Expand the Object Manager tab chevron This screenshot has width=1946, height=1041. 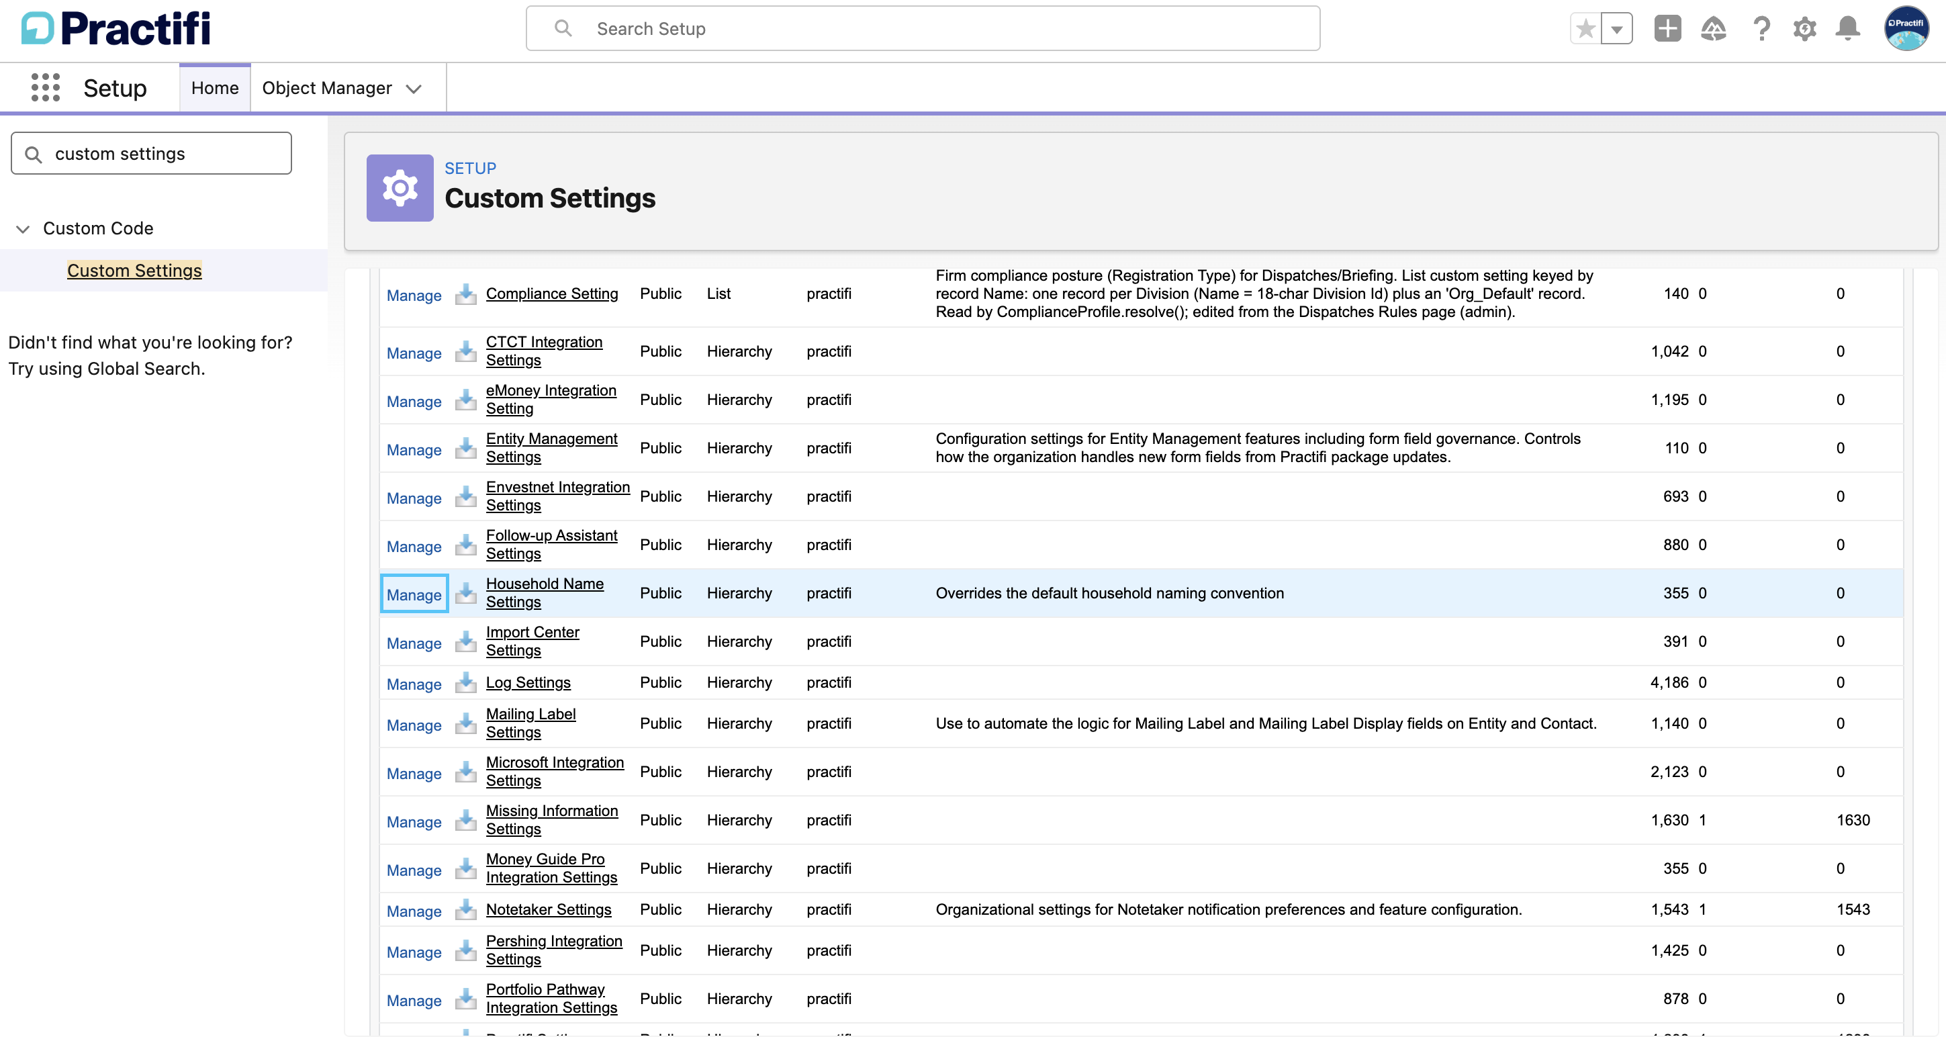click(413, 89)
